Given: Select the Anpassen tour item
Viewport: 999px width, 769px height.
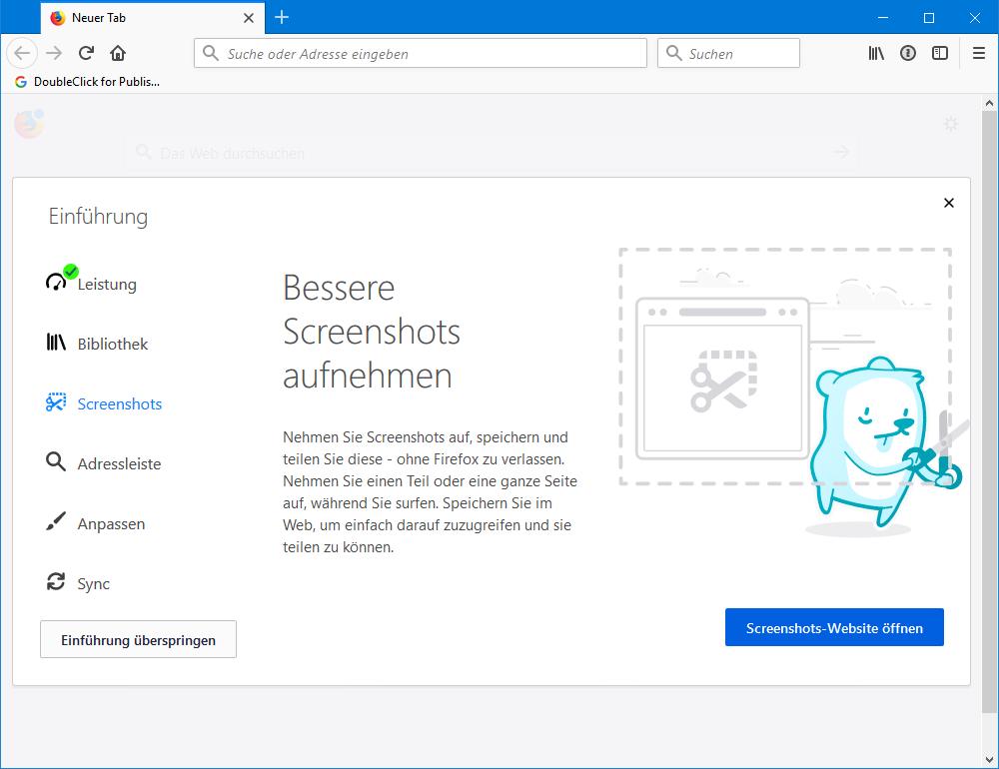Looking at the screenshot, I should 96,523.
